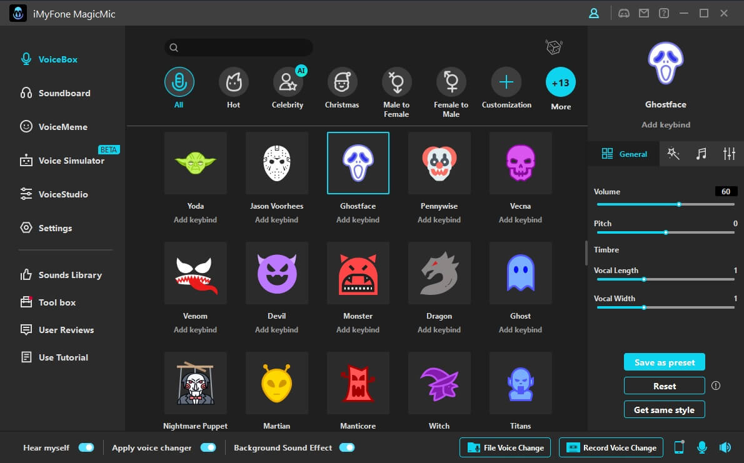Choose the Nightmare Puppet voice
This screenshot has height=463, width=744.
195,383
